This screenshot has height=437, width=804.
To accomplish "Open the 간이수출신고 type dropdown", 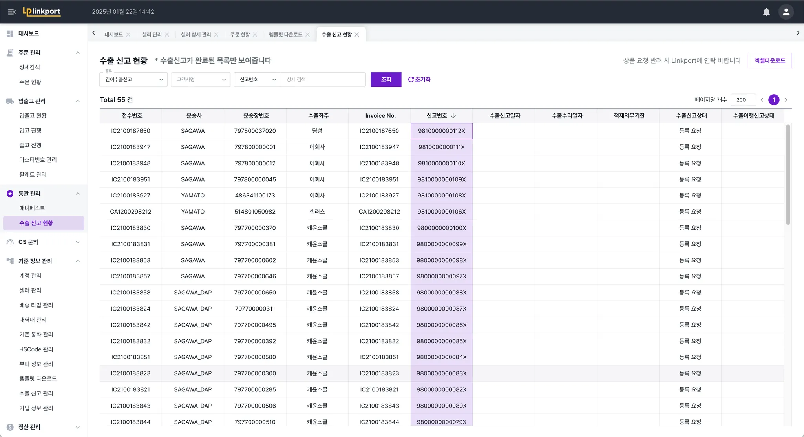I will tap(133, 79).
